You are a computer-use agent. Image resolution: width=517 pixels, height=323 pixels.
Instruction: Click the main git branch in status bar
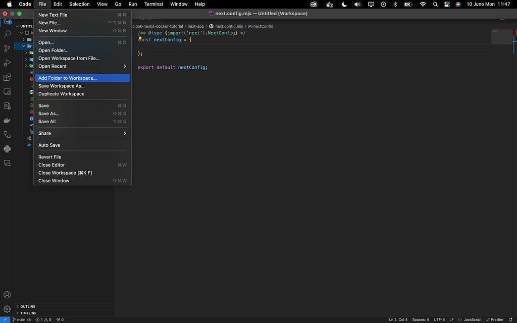[x=19, y=319]
